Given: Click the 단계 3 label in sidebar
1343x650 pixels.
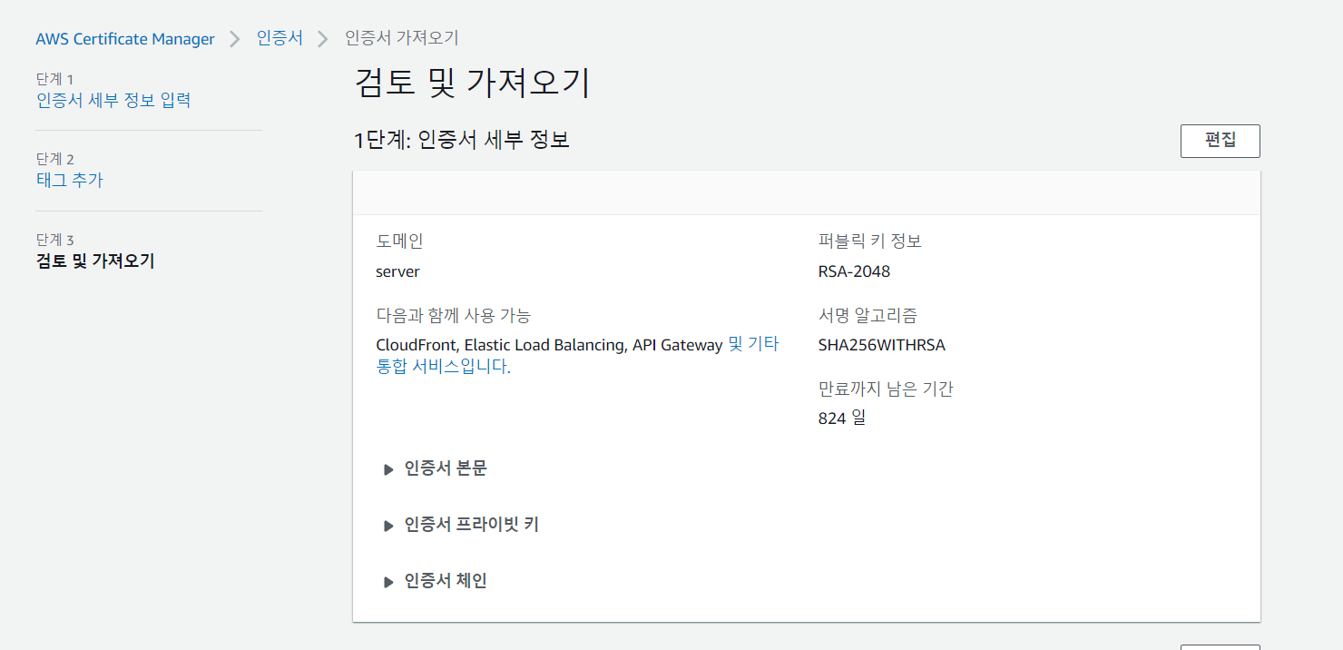Looking at the screenshot, I should pyautogui.click(x=54, y=240).
